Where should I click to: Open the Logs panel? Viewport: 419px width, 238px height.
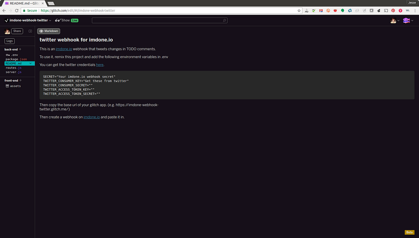[x=9, y=41]
